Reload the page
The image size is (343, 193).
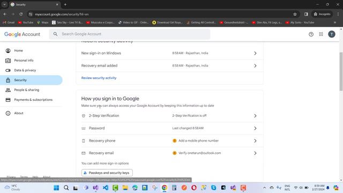tap(21, 14)
